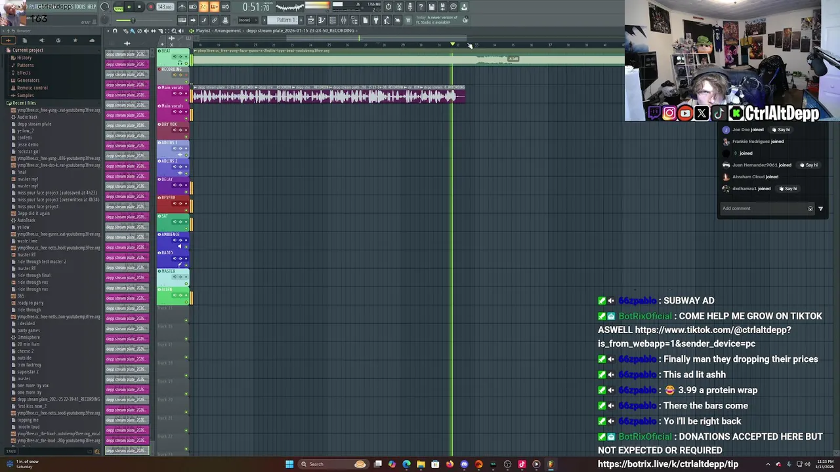Toggle wait for input before recording
Image resolution: width=840 pixels, height=472 pixels.
(192, 7)
